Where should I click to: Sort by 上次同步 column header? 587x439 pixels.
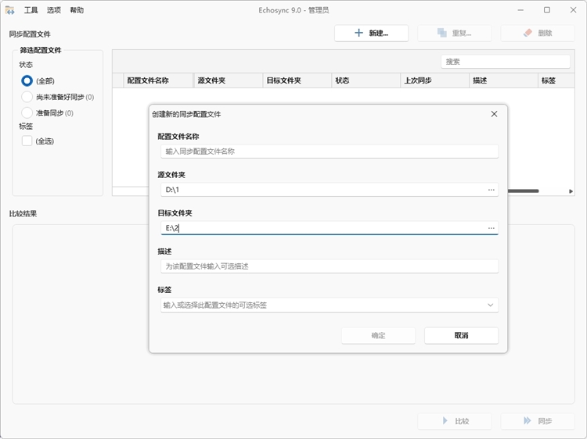tap(434, 80)
